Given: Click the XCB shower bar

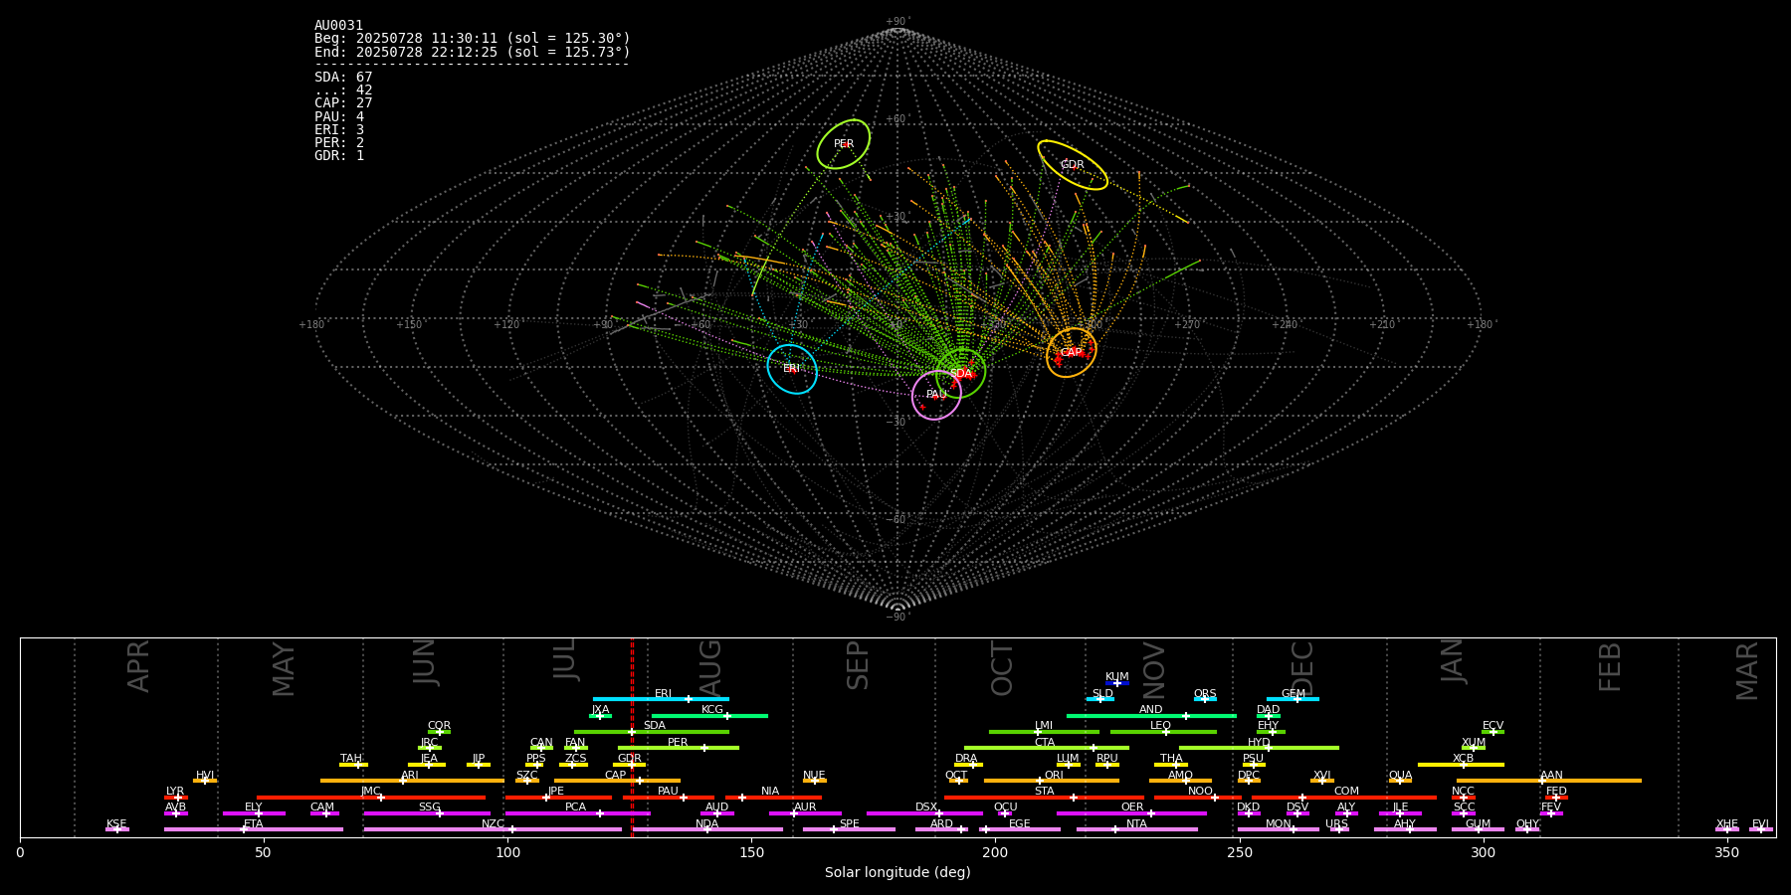Looking at the screenshot, I should (1461, 765).
